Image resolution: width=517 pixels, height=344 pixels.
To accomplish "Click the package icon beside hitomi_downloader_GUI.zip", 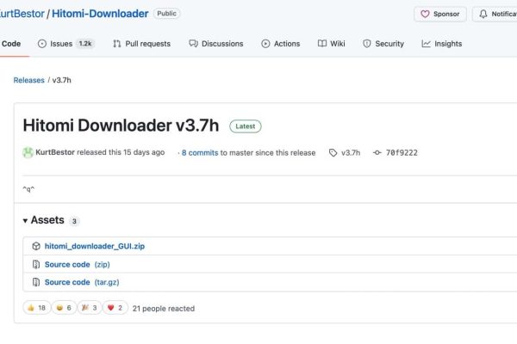I will pyautogui.click(x=36, y=246).
